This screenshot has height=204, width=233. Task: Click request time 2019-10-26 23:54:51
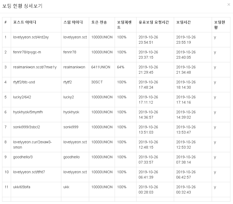tap(148, 40)
